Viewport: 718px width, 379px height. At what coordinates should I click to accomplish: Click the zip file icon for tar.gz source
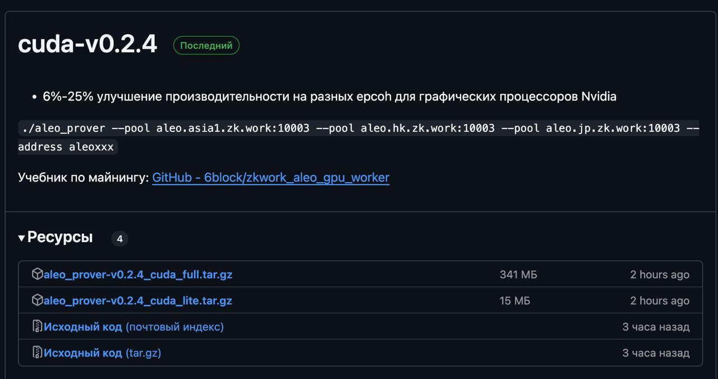tap(37, 353)
